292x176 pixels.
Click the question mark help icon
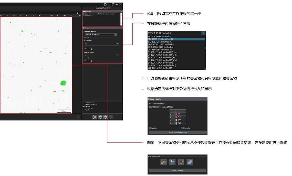pyautogui.click(x=113, y=4)
